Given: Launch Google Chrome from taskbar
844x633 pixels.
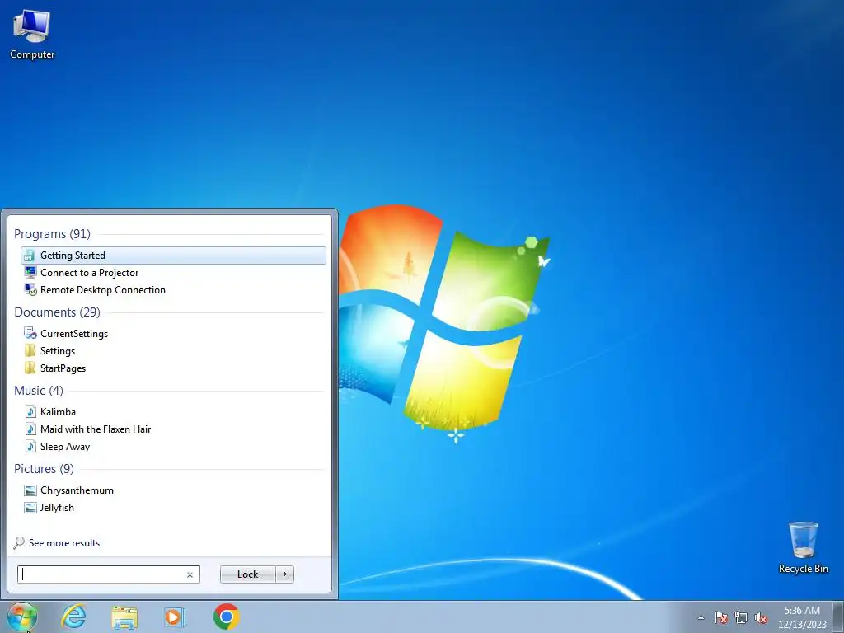Looking at the screenshot, I should point(226,617).
